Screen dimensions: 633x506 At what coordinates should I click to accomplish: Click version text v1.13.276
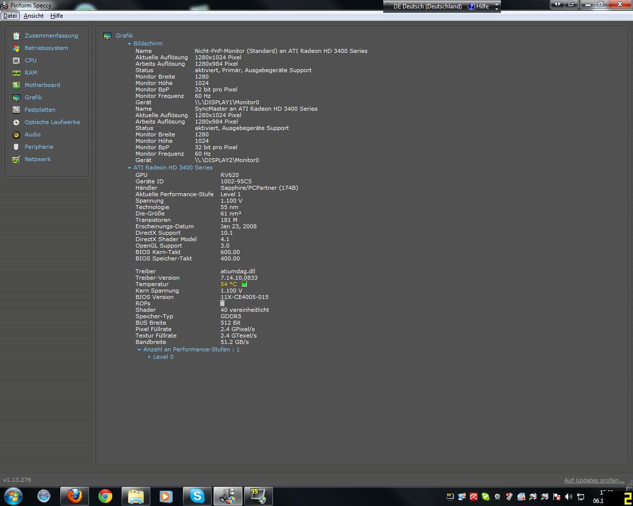pos(17,480)
